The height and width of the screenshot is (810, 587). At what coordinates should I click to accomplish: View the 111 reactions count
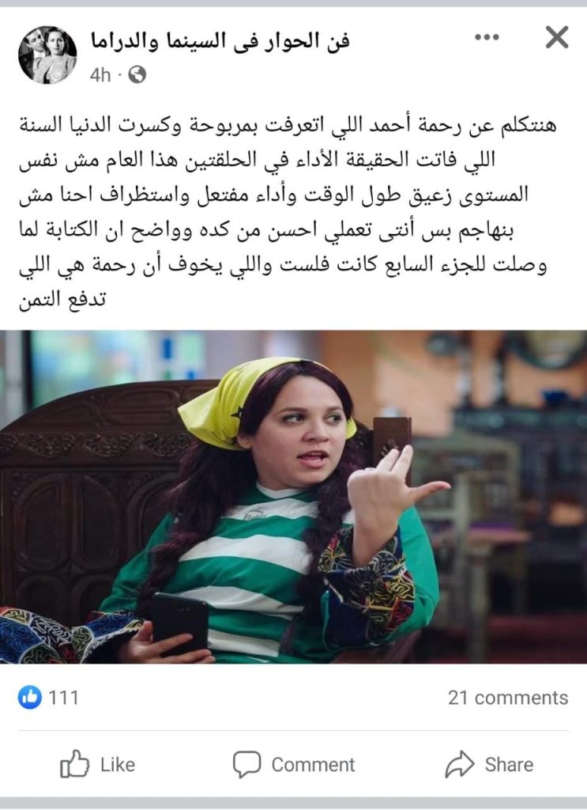tap(64, 698)
